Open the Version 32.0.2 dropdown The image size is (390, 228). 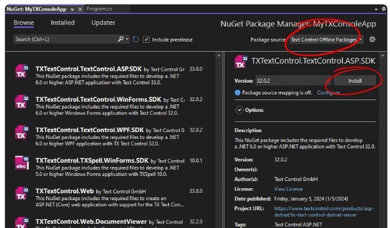[x=293, y=81]
